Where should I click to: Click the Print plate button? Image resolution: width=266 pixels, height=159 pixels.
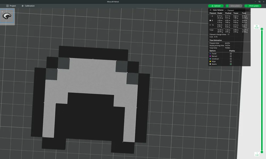(x=253, y=6)
